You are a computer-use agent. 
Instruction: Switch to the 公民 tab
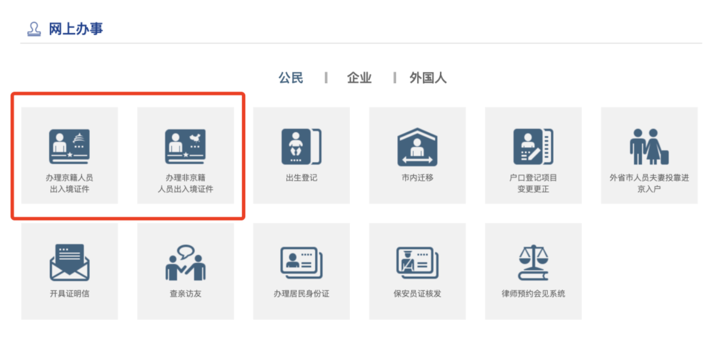pyautogui.click(x=290, y=78)
